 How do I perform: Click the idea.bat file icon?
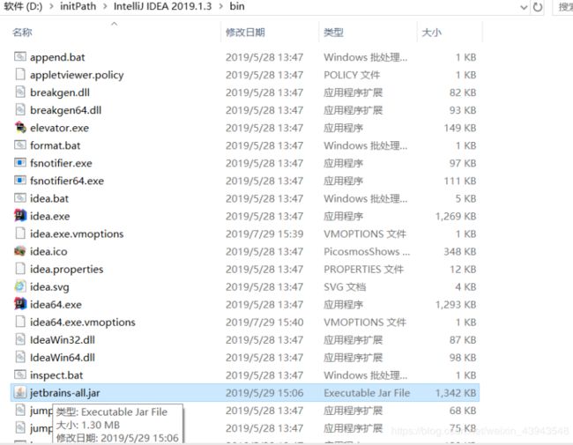pyautogui.click(x=20, y=198)
